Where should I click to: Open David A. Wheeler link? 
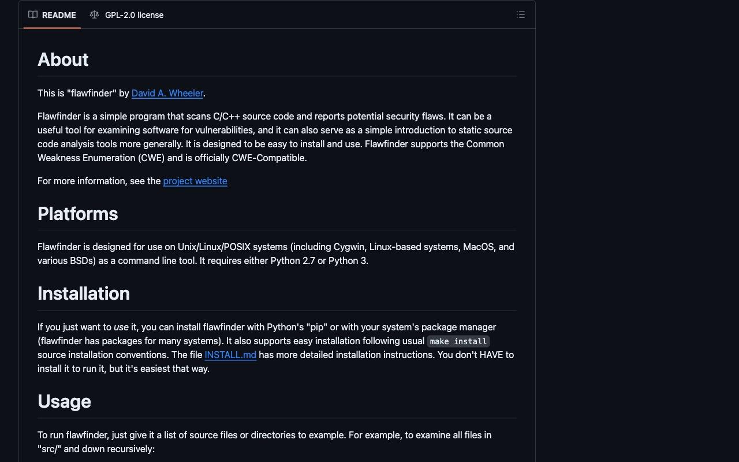point(167,93)
